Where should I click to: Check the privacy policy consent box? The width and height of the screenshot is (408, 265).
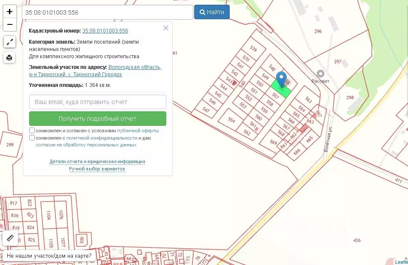32,138
